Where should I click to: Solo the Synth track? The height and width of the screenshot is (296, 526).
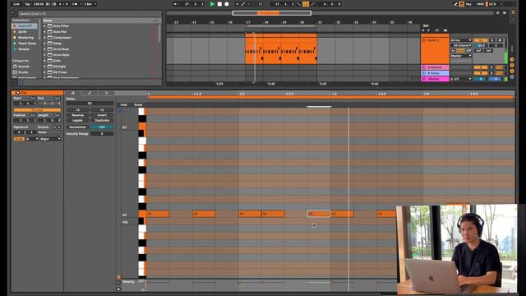pyautogui.click(x=492, y=40)
